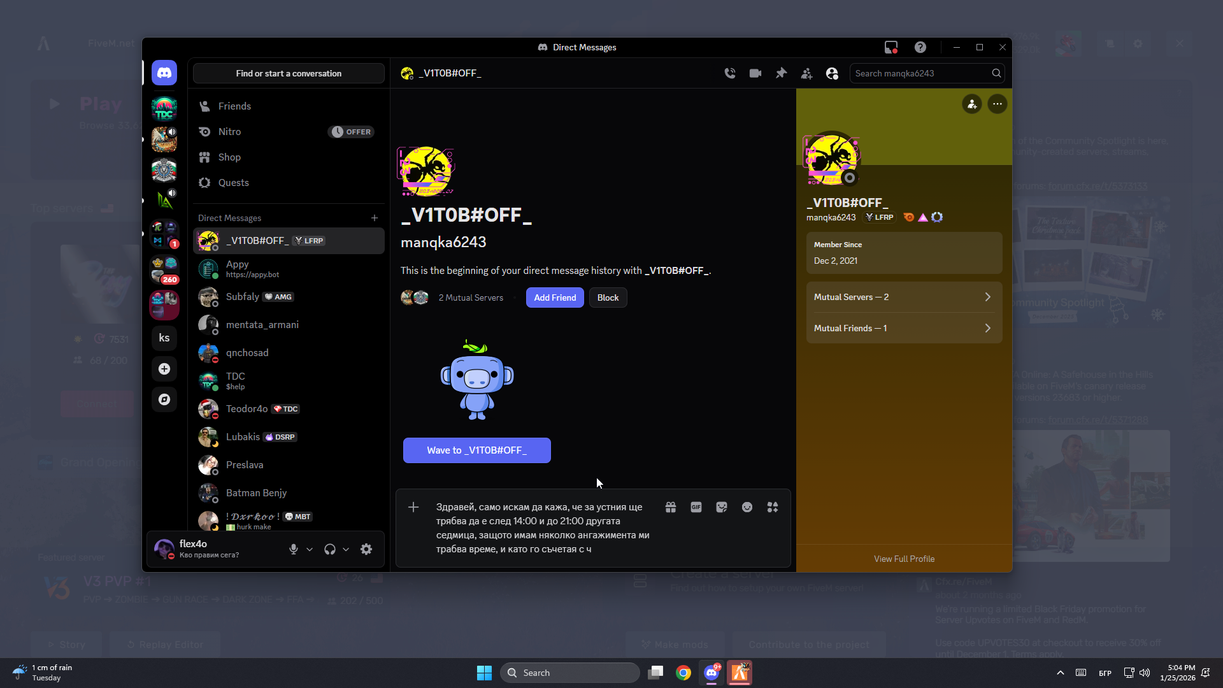Open profile avatar in right panel
The image size is (1223, 688).
click(x=832, y=158)
